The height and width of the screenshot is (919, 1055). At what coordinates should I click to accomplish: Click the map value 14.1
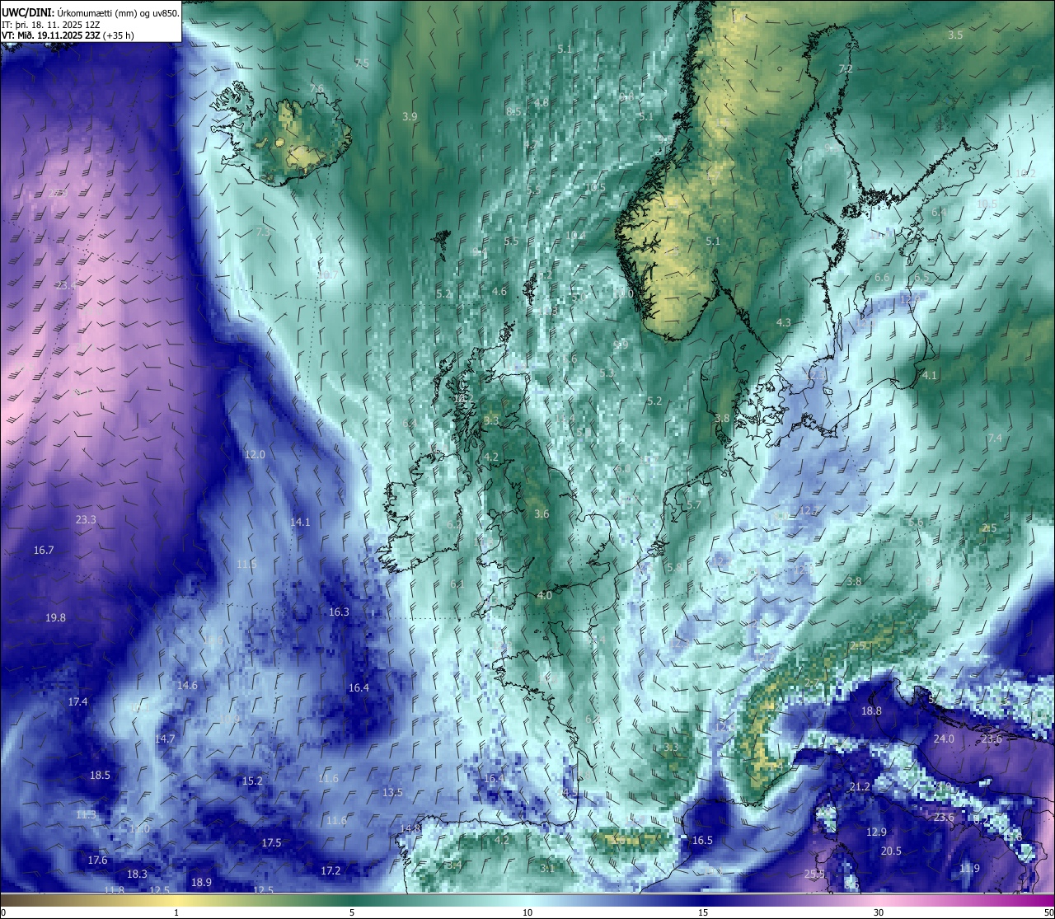(x=300, y=523)
